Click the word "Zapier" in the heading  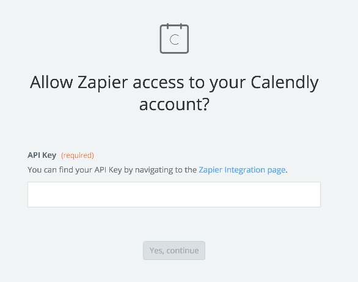[103, 83]
